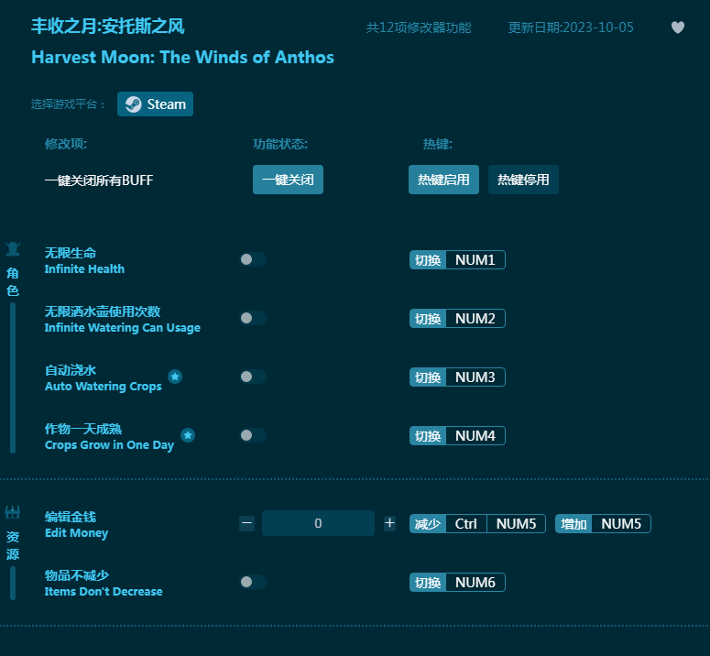Image resolution: width=710 pixels, height=656 pixels.
Task: Click the resources section sidebar icon
Action: coord(13,513)
